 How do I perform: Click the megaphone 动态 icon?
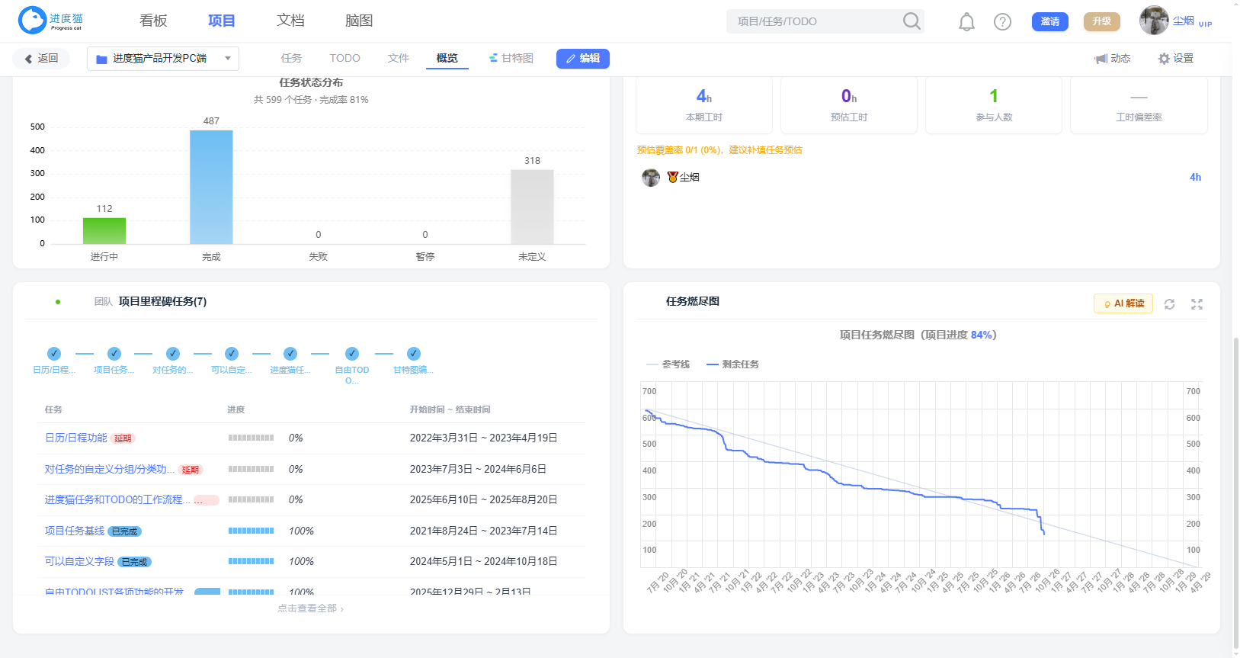click(x=1101, y=59)
